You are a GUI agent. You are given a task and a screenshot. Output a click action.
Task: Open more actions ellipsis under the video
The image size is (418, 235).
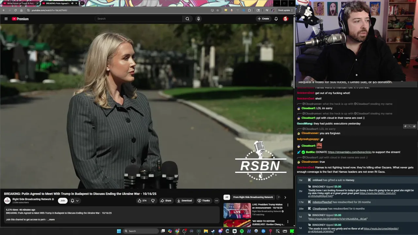point(217,201)
